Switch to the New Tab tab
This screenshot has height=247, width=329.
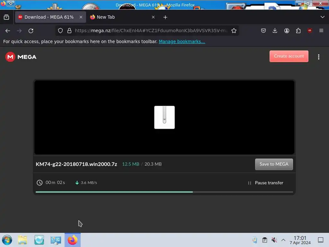click(x=122, y=17)
